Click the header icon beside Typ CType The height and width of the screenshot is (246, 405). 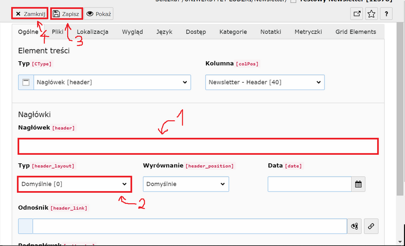point(25,82)
